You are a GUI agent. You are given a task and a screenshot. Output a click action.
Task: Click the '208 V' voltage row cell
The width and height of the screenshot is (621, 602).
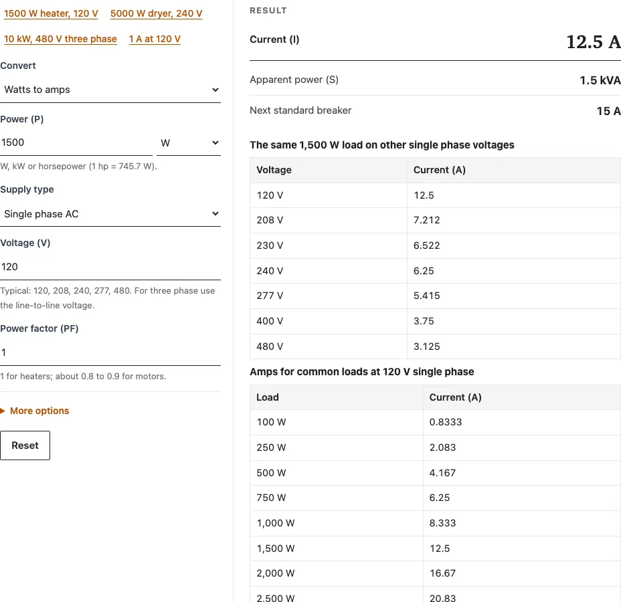pyautogui.click(x=329, y=220)
